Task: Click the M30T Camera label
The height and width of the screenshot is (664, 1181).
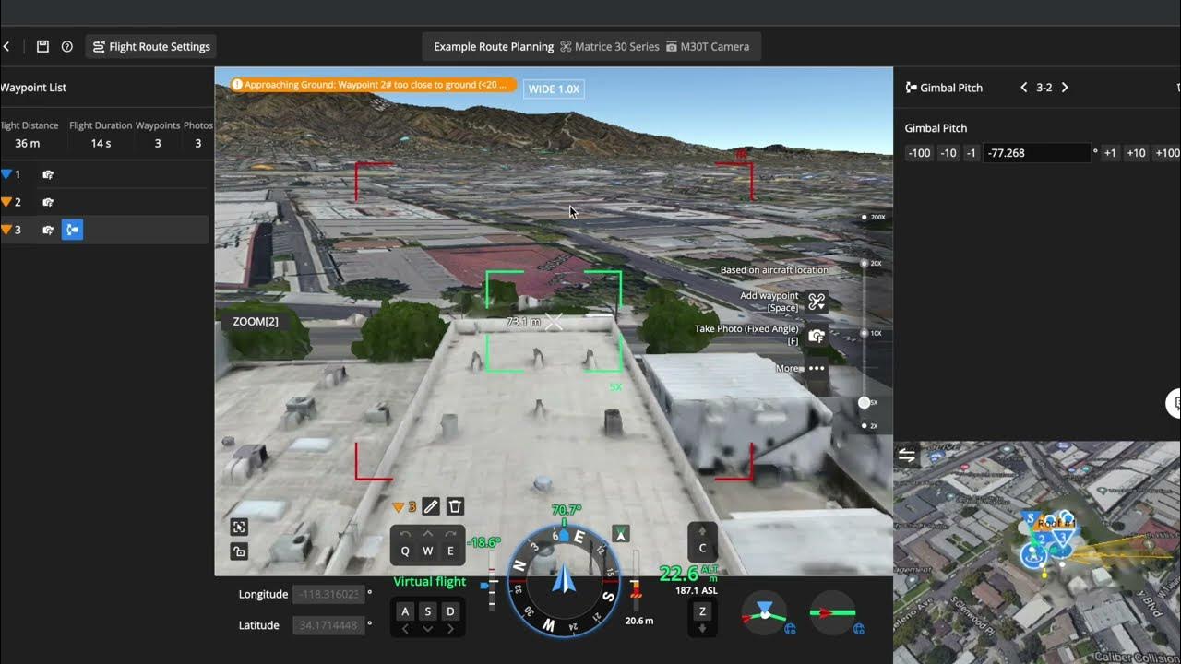Action: (708, 46)
